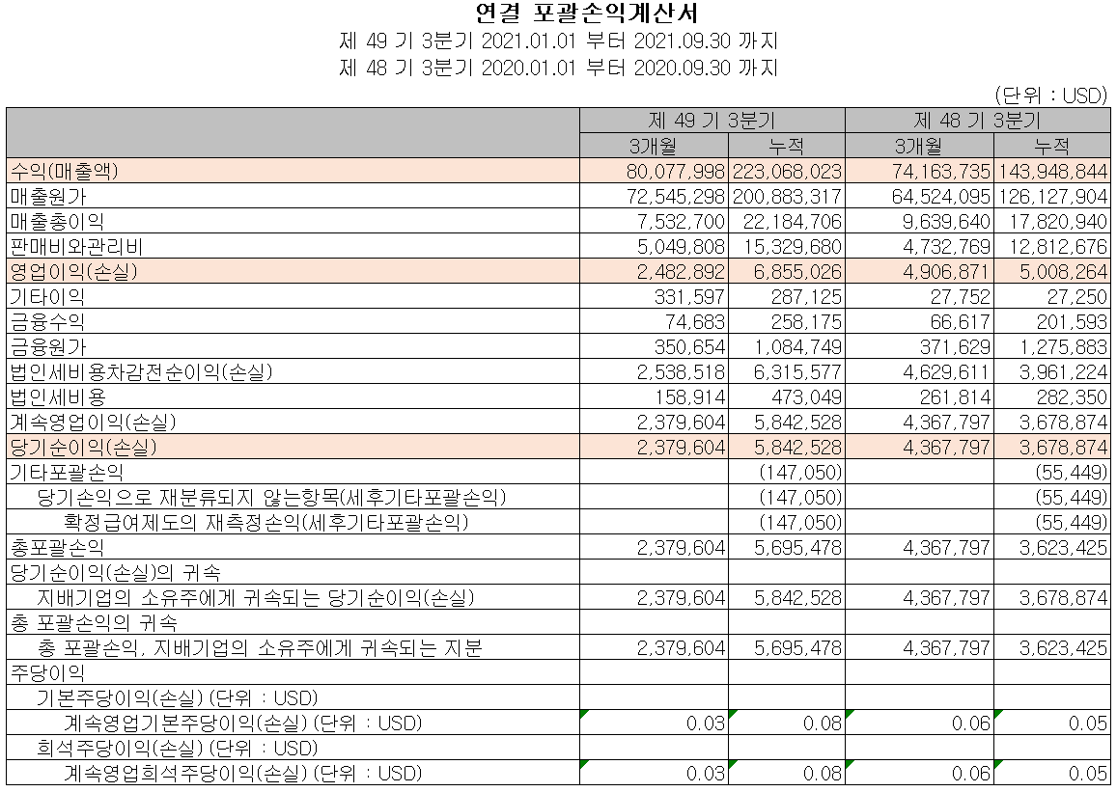Click the (단위 : USD) label
Screen dimensions: 1117x792
pyautogui.click(x=1051, y=92)
